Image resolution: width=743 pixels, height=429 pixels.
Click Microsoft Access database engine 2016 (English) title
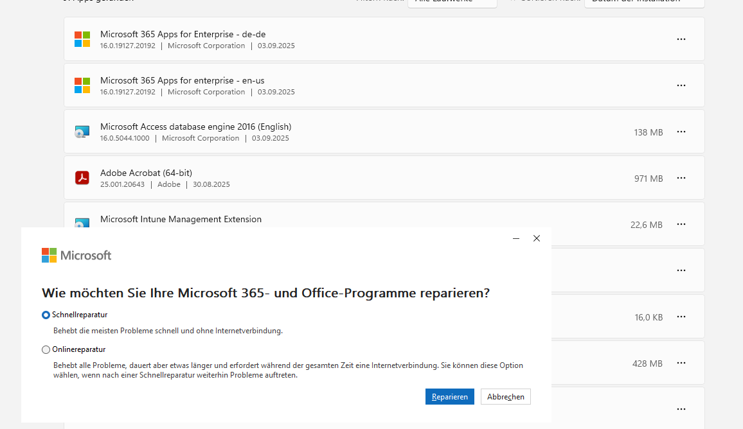195,127
